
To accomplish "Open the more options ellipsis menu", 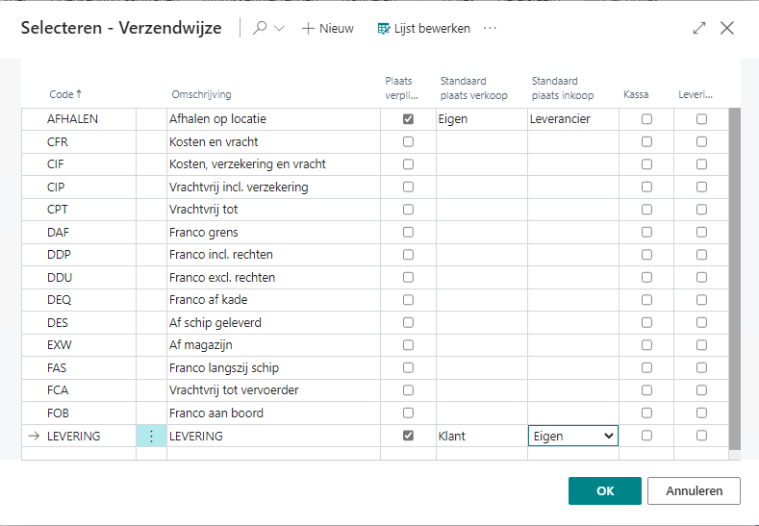I will 490,29.
